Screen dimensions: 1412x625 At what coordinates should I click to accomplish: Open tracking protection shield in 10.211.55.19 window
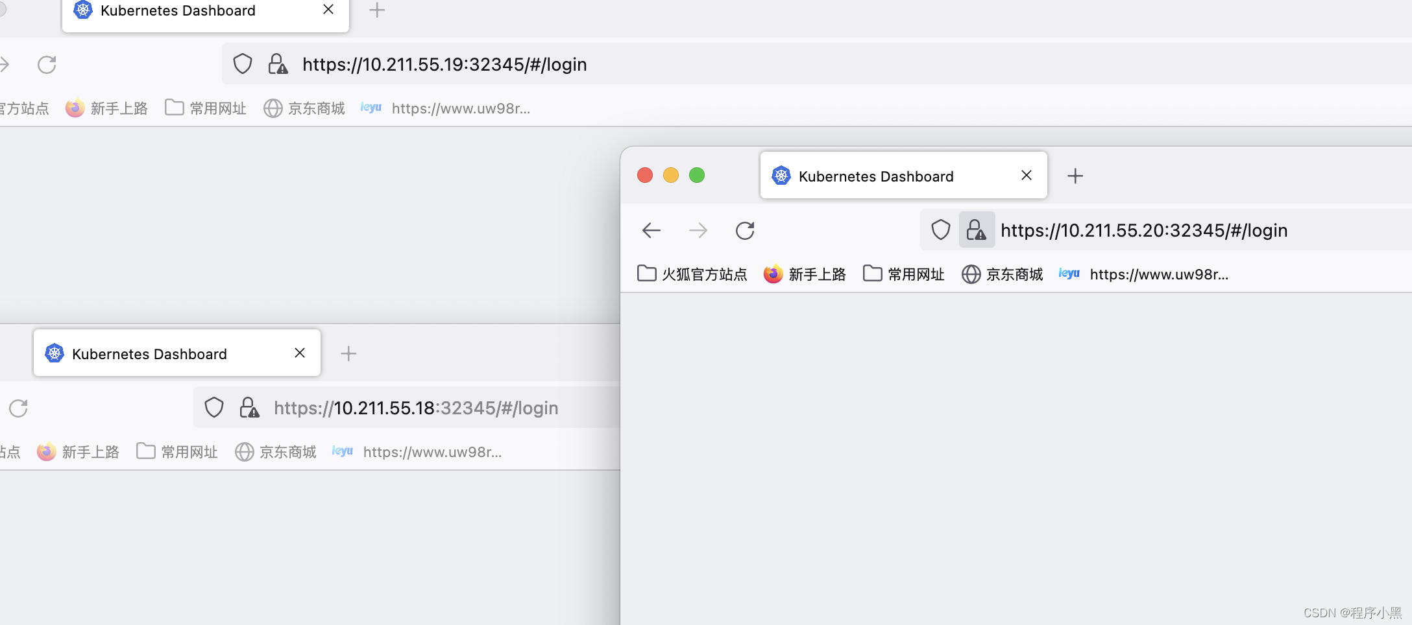[243, 64]
